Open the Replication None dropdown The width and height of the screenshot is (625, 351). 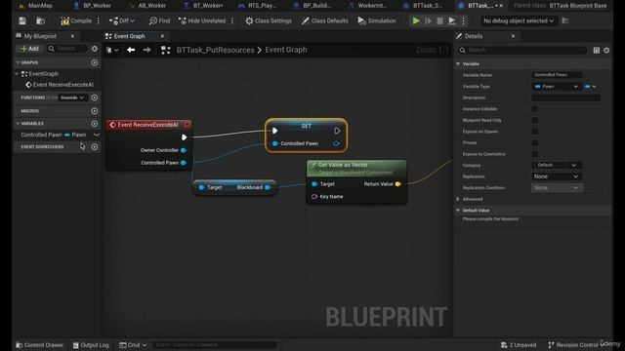click(x=557, y=176)
